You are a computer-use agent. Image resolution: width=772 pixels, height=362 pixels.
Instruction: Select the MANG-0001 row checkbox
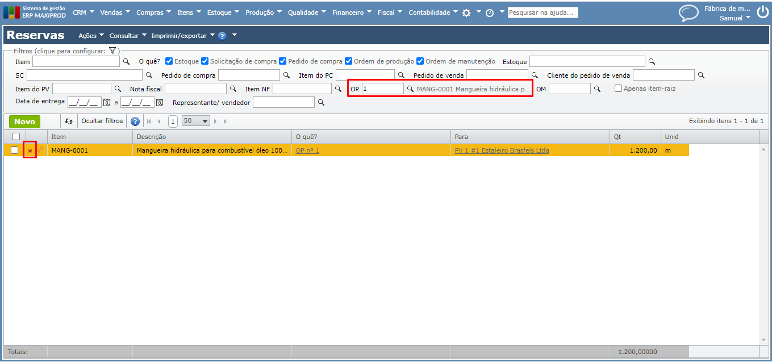[x=15, y=150]
